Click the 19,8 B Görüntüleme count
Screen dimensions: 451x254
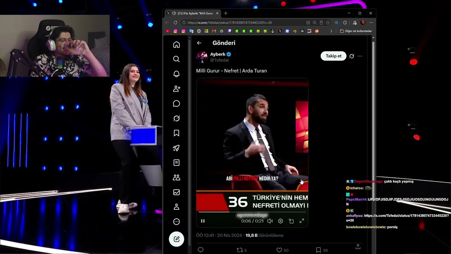click(x=264, y=235)
